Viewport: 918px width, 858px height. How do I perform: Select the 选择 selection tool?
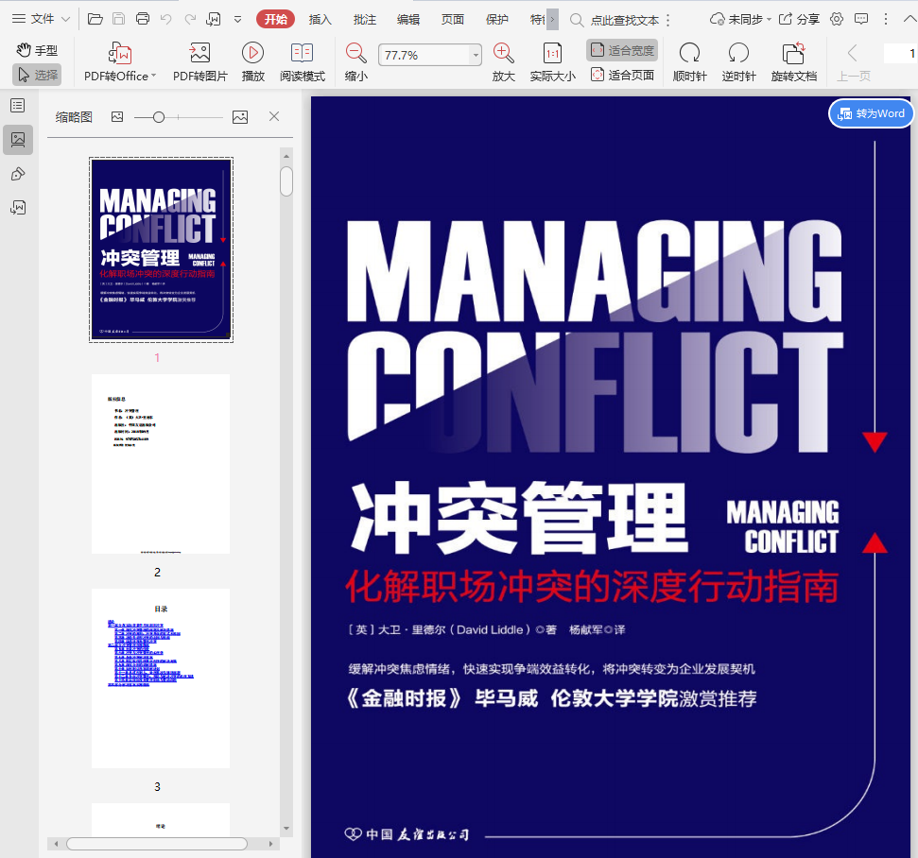(x=37, y=75)
